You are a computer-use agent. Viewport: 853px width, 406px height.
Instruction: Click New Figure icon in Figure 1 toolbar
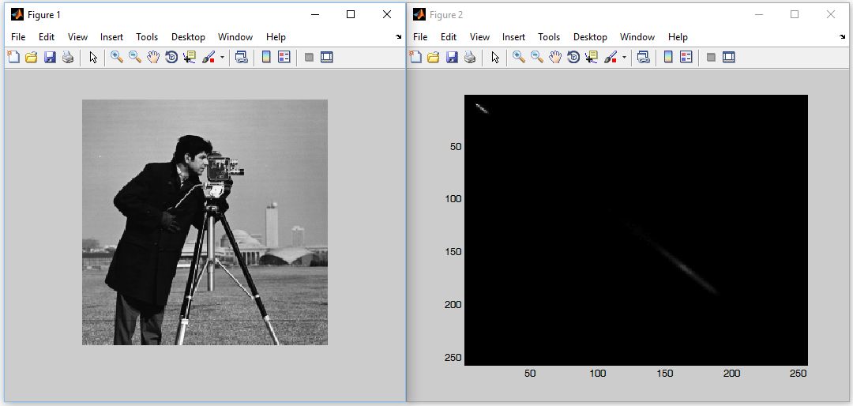[13, 57]
